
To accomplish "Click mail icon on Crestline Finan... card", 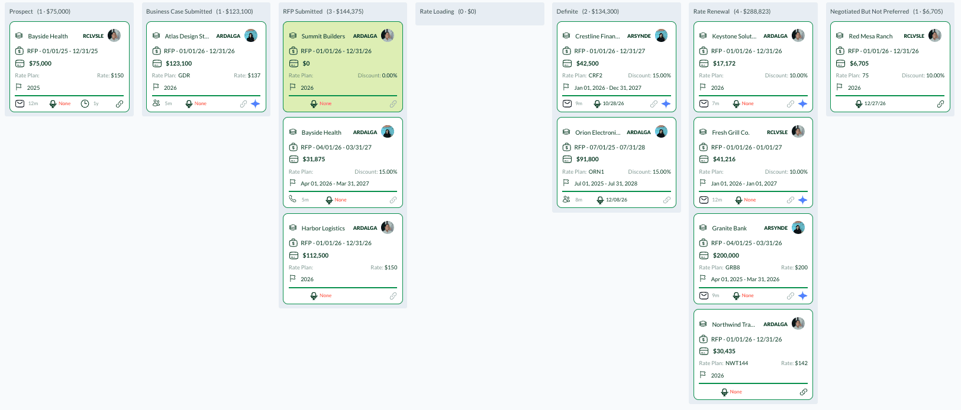I will (567, 103).
